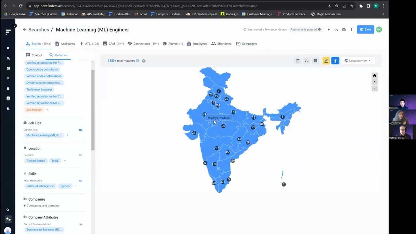Click Companies and domains add link

click(x=41, y=206)
